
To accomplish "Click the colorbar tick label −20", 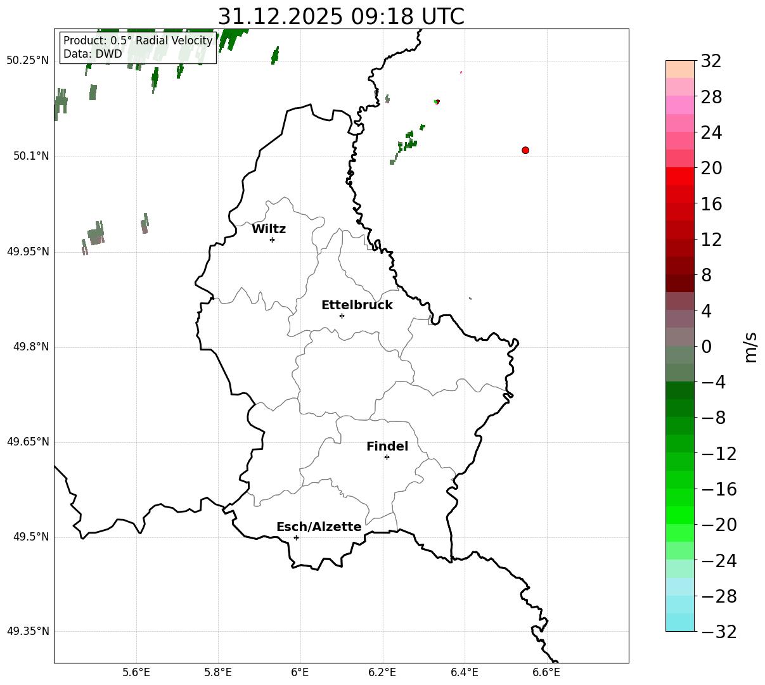I will (x=719, y=525).
